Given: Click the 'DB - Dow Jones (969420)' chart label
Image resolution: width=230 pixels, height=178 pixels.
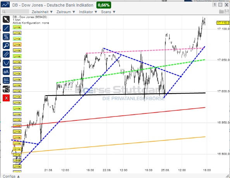Looking at the screenshot, I should [30, 17].
